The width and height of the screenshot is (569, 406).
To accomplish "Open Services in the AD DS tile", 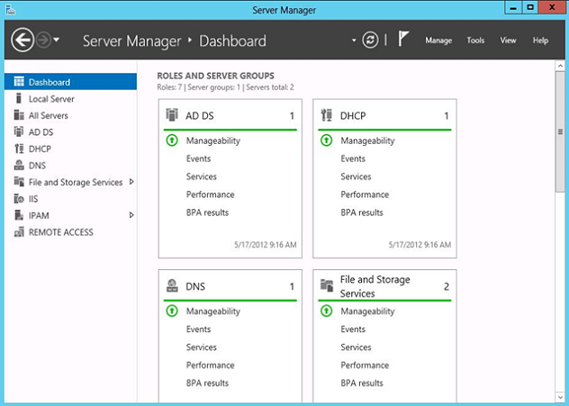I will tap(202, 176).
